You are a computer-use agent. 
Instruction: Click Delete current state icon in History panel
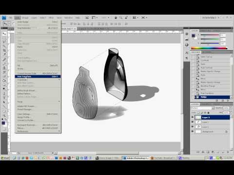(228, 101)
